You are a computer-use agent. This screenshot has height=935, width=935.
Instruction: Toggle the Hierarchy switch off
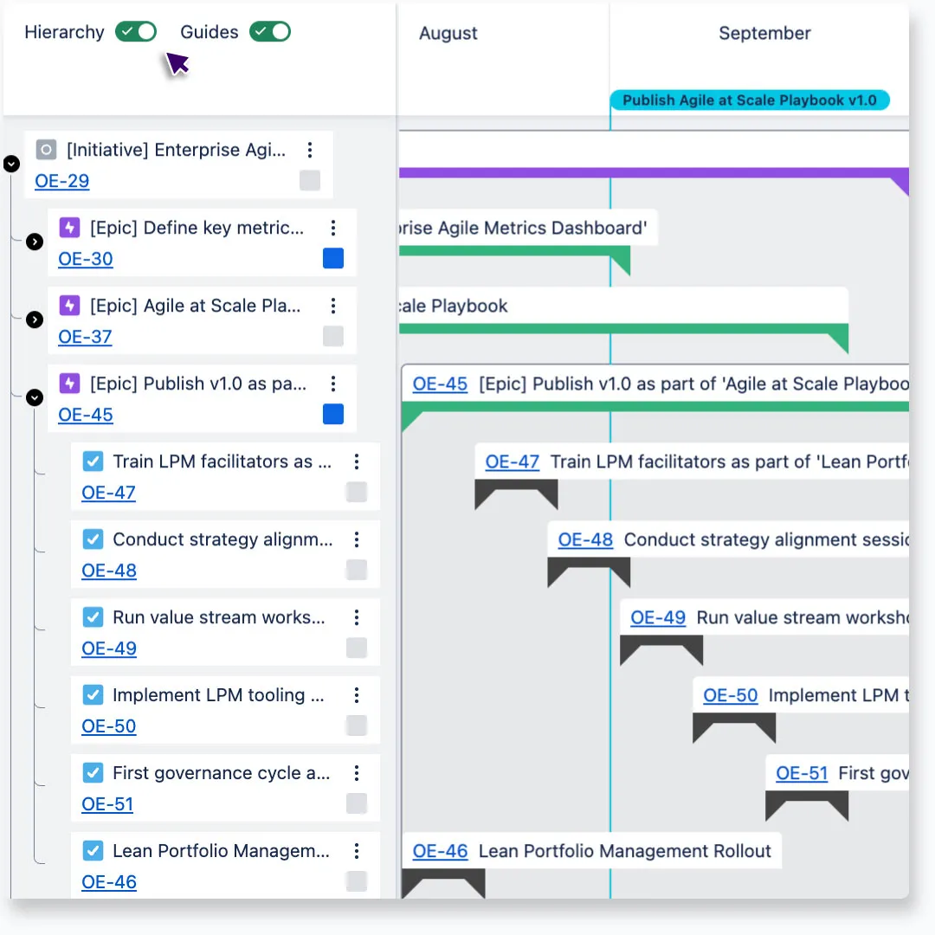point(136,32)
